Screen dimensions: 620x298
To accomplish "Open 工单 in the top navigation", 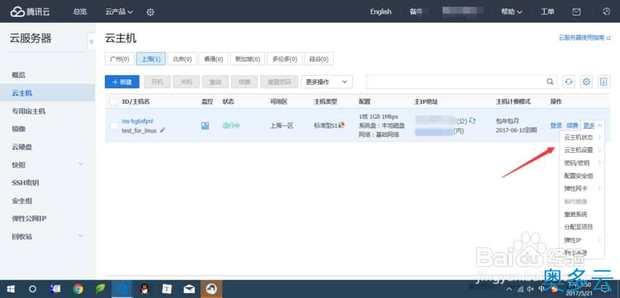I will click(547, 12).
